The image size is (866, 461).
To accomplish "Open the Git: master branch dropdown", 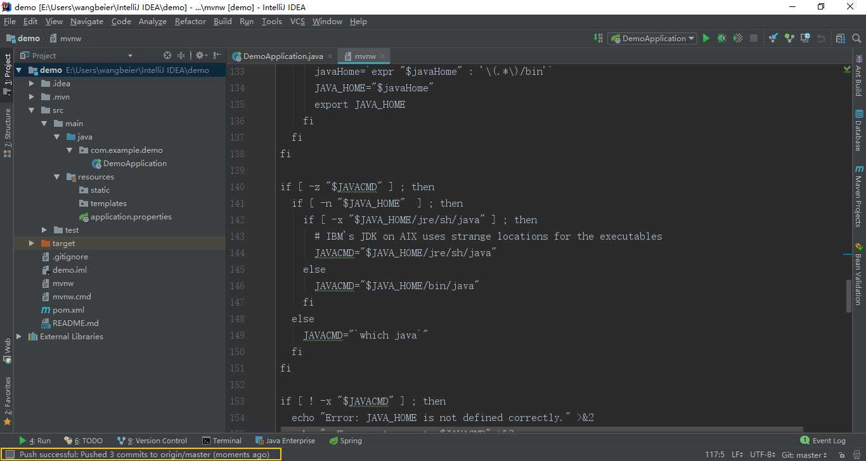I will tap(804, 455).
